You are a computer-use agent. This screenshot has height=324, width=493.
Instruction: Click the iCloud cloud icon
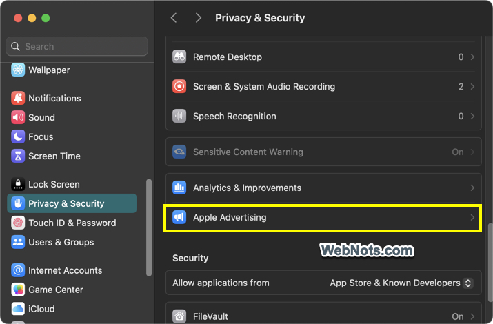[x=18, y=309]
